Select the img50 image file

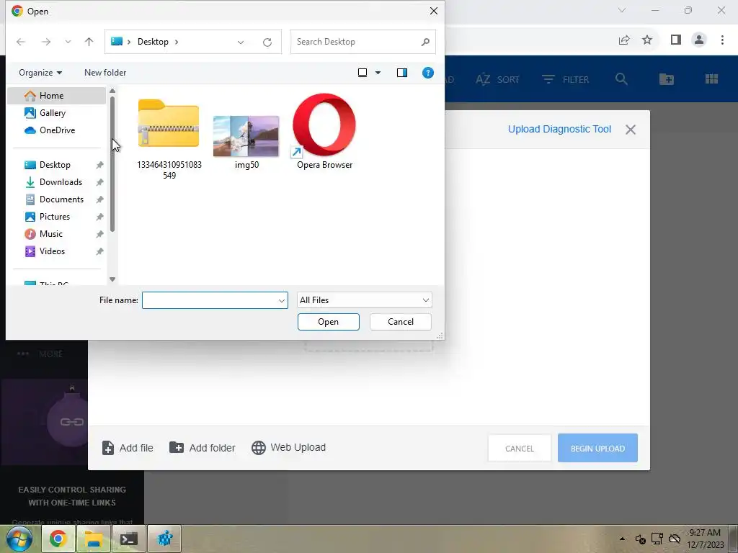[246, 142]
